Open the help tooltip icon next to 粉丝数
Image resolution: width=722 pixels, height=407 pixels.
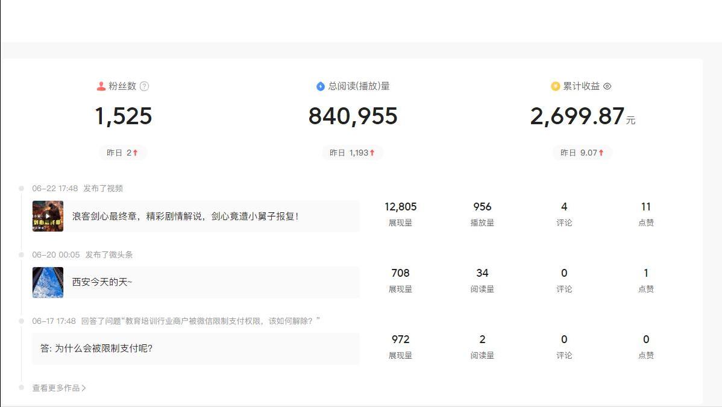pyautogui.click(x=143, y=86)
